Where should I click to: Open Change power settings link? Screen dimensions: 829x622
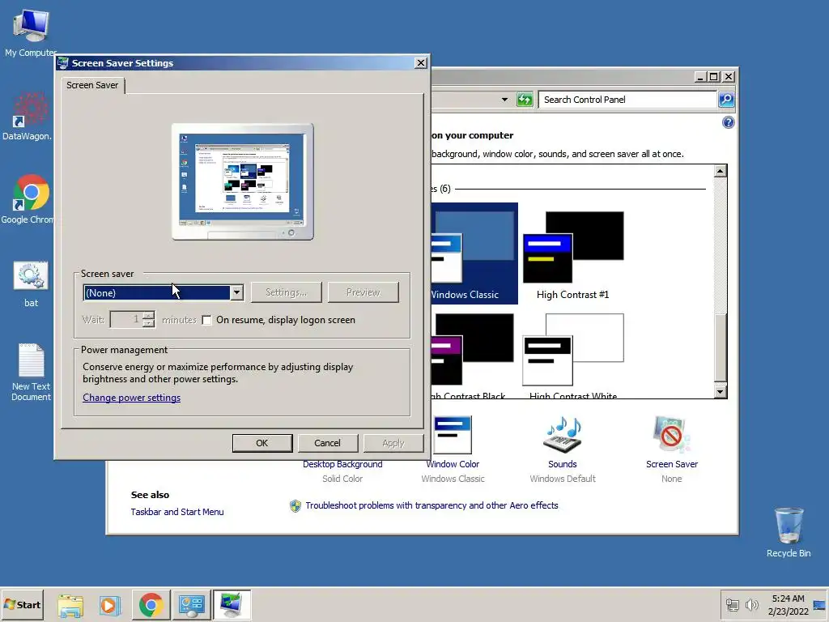pos(132,398)
